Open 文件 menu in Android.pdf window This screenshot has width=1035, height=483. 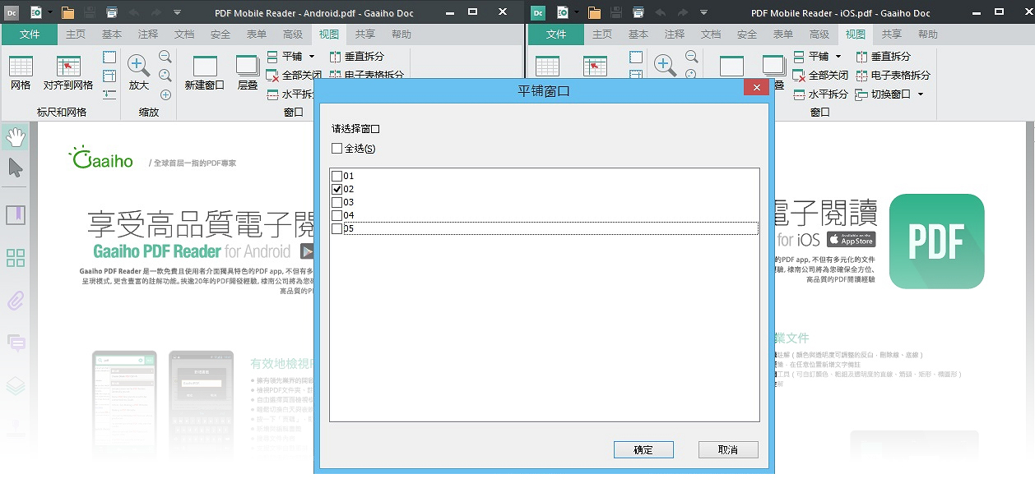pos(30,34)
